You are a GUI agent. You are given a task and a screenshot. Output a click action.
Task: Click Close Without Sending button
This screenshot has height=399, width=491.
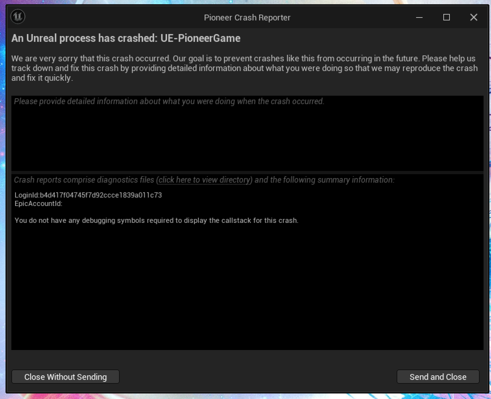tap(66, 377)
